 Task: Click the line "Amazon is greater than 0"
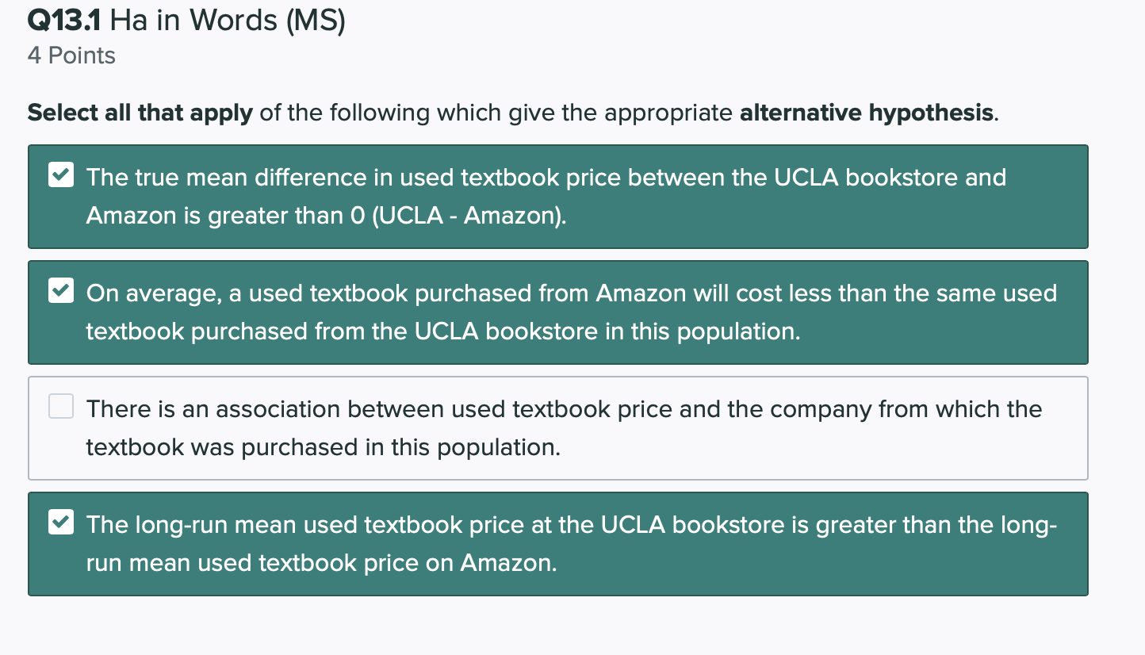(x=208, y=215)
